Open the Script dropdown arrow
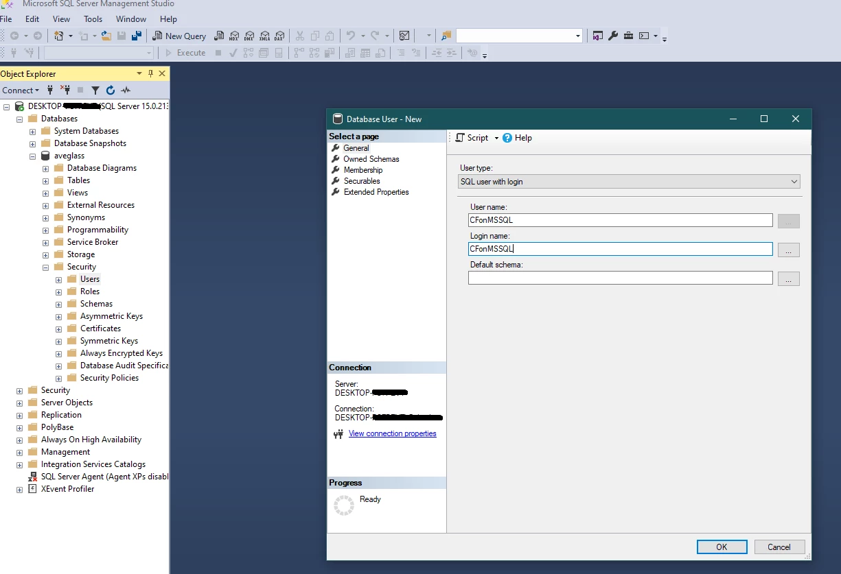841x574 pixels. click(x=496, y=138)
